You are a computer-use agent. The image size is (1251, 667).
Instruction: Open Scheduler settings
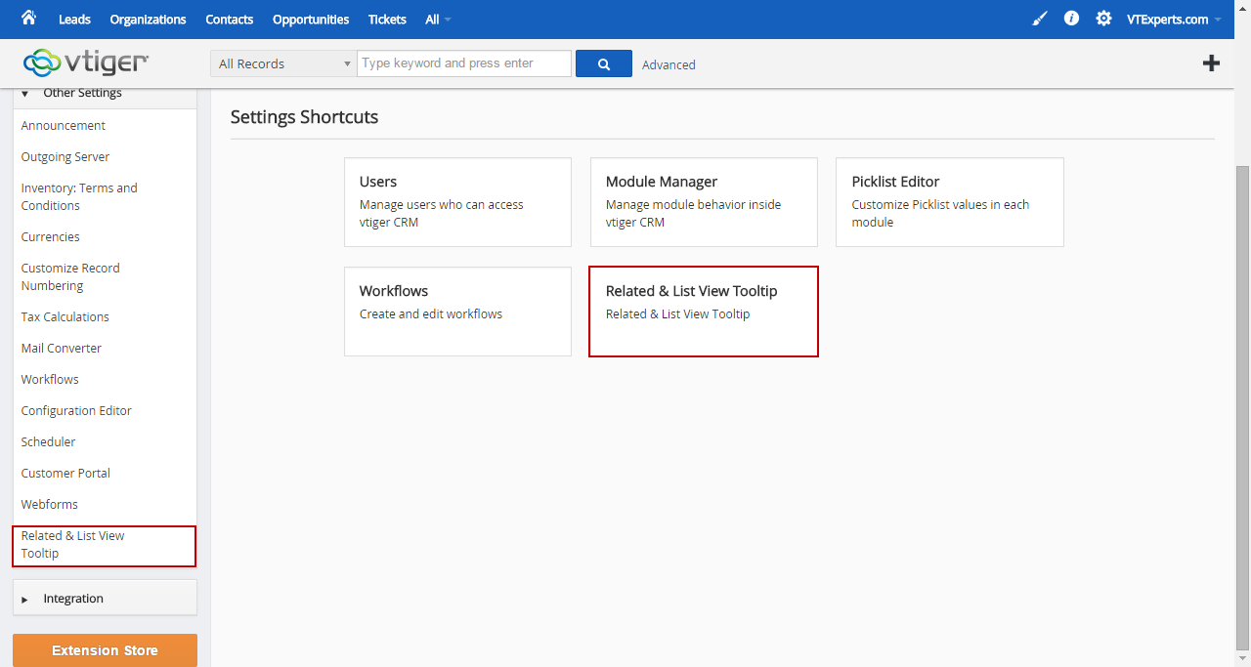click(48, 442)
